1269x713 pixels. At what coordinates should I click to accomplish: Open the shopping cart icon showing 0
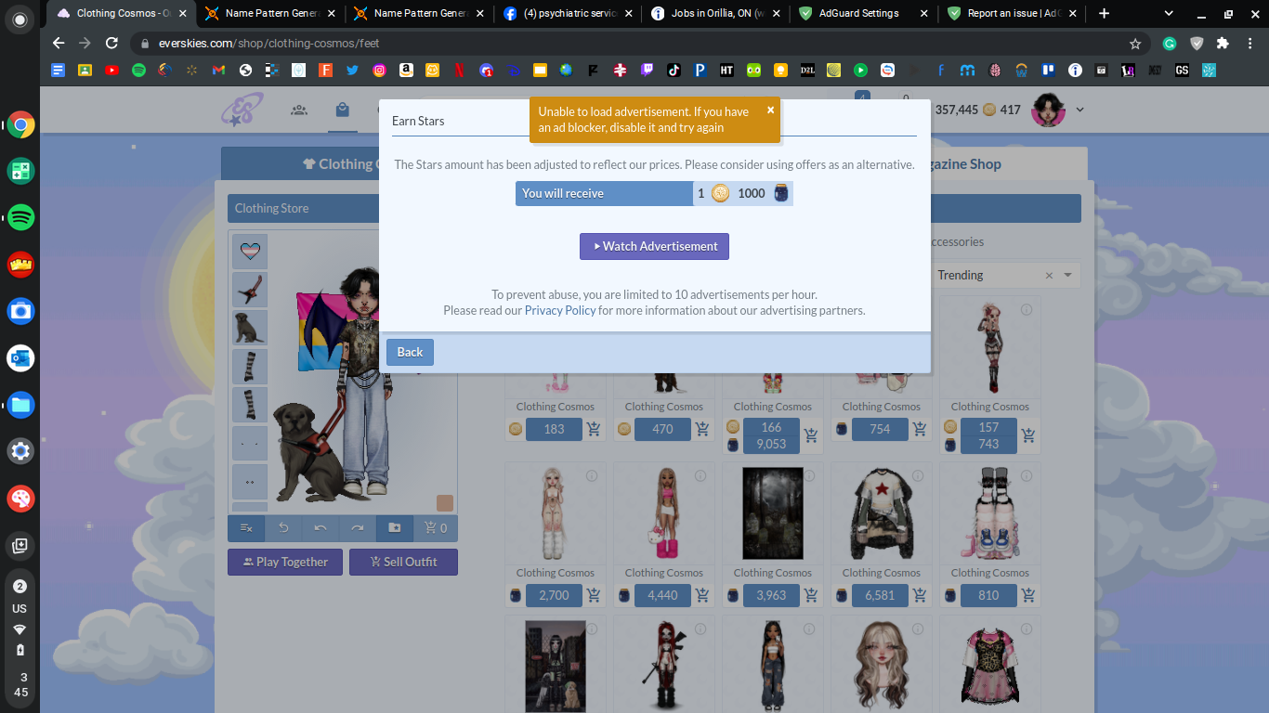[x=433, y=527]
